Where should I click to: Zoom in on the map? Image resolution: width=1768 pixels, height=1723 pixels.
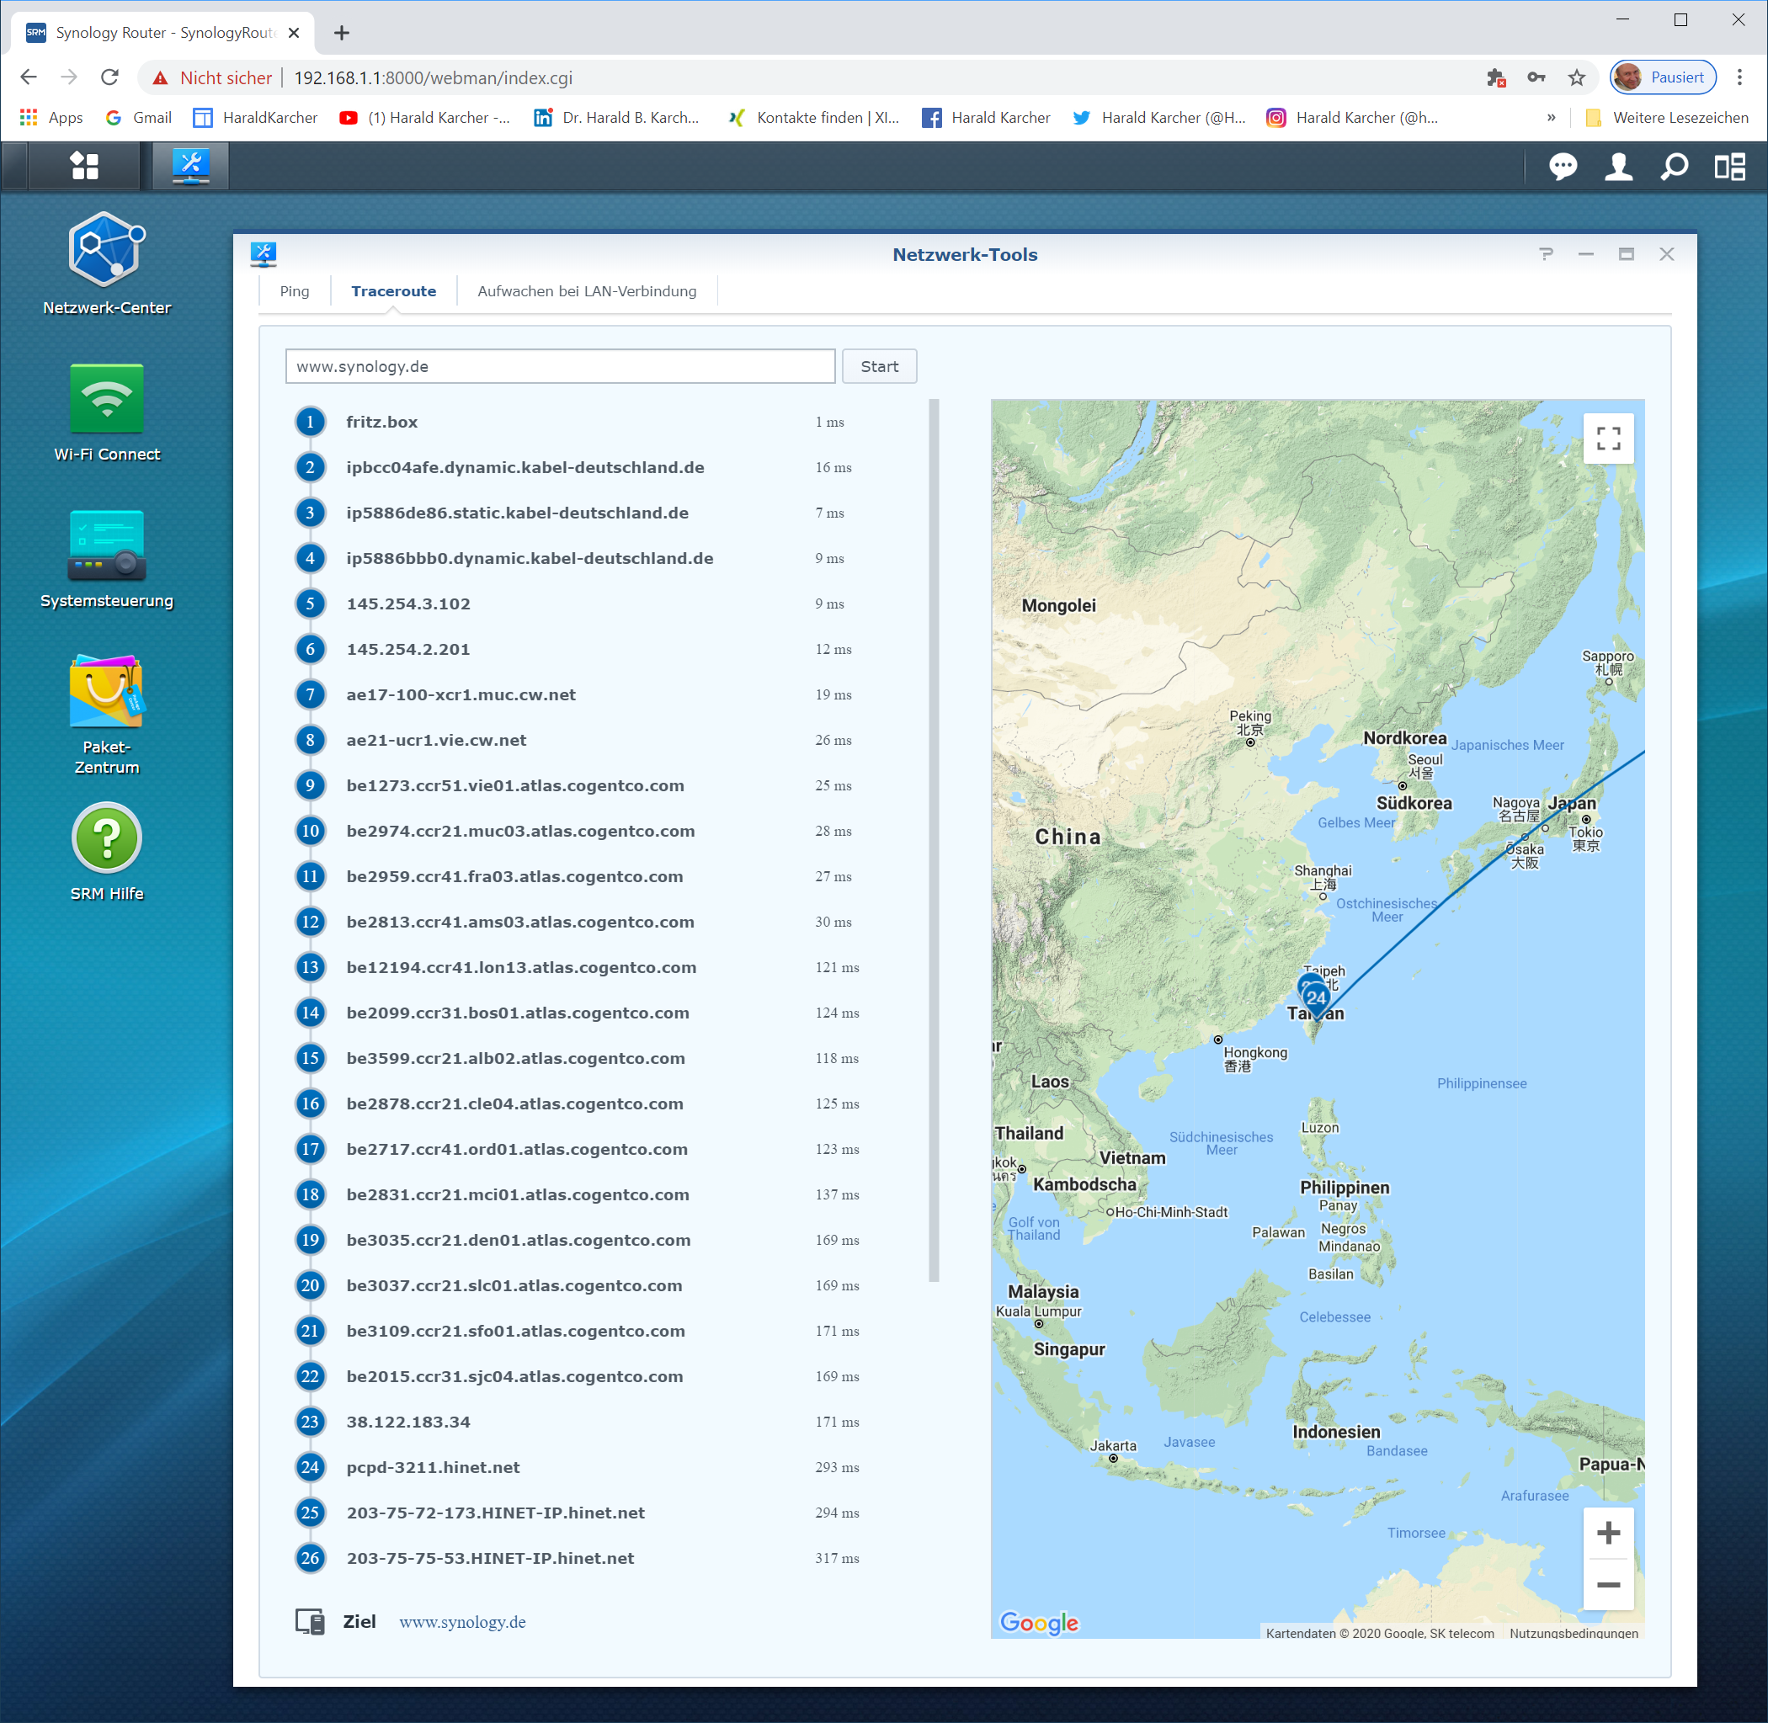pos(1608,1533)
